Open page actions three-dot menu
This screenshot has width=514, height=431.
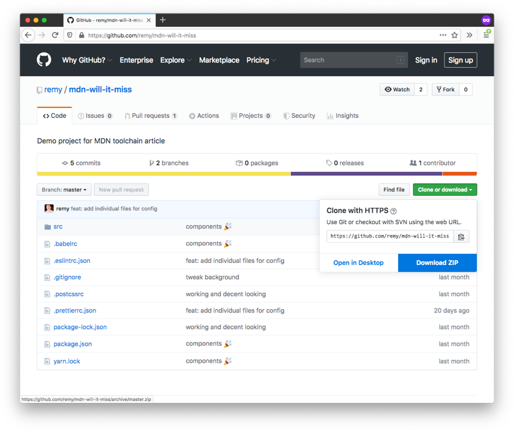point(443,35)
